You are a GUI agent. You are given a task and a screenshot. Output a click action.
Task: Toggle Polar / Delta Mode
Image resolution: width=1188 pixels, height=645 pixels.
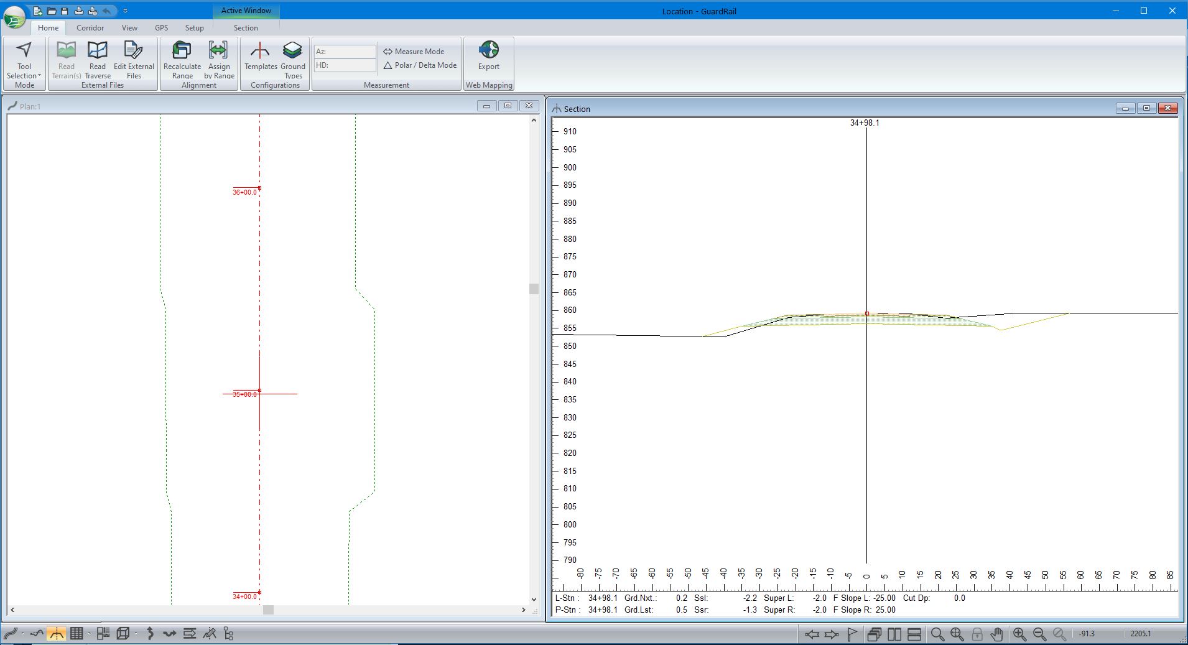pyautogui.click(x=420, y=65)
